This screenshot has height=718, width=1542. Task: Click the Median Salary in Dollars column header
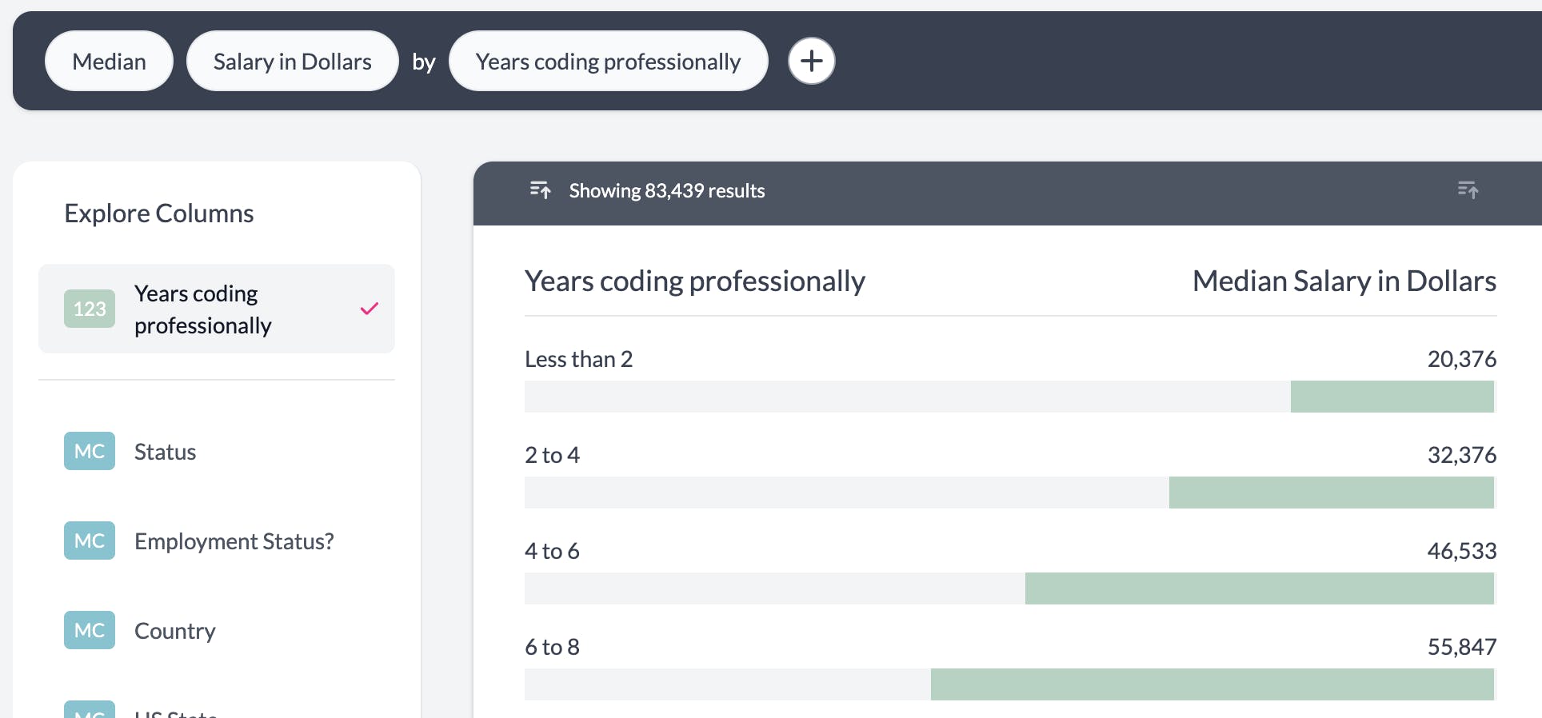point(1344,281)
